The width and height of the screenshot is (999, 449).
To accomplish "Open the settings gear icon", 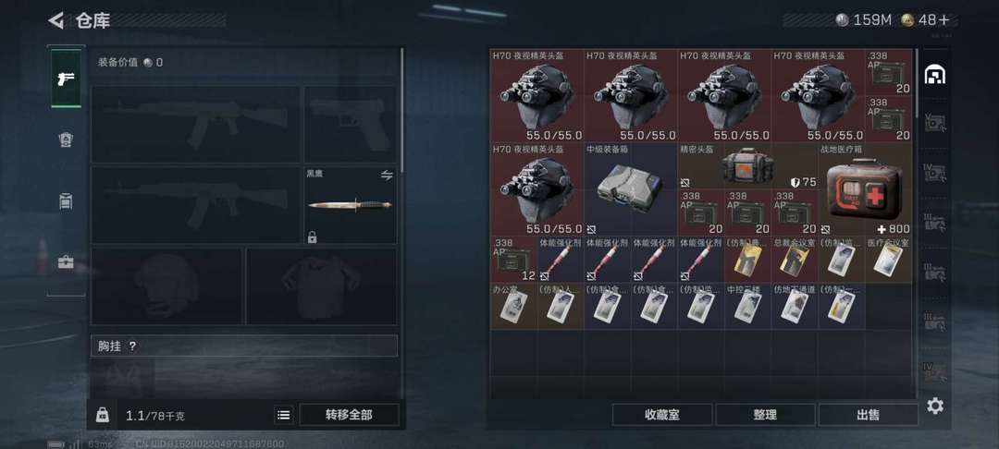I will [x=934, y=406].
